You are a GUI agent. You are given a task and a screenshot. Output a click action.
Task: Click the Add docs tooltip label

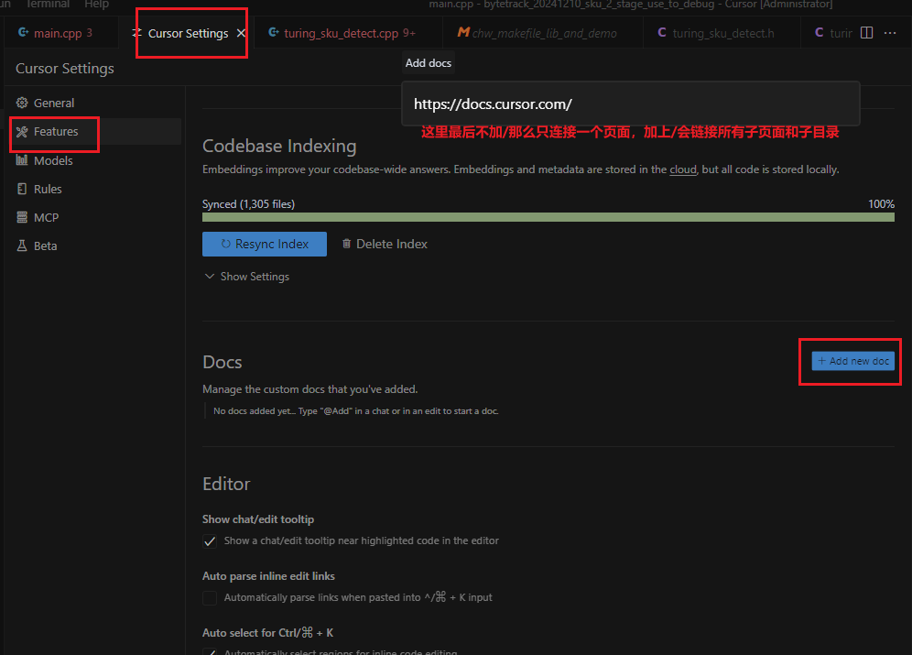(429, 63)
